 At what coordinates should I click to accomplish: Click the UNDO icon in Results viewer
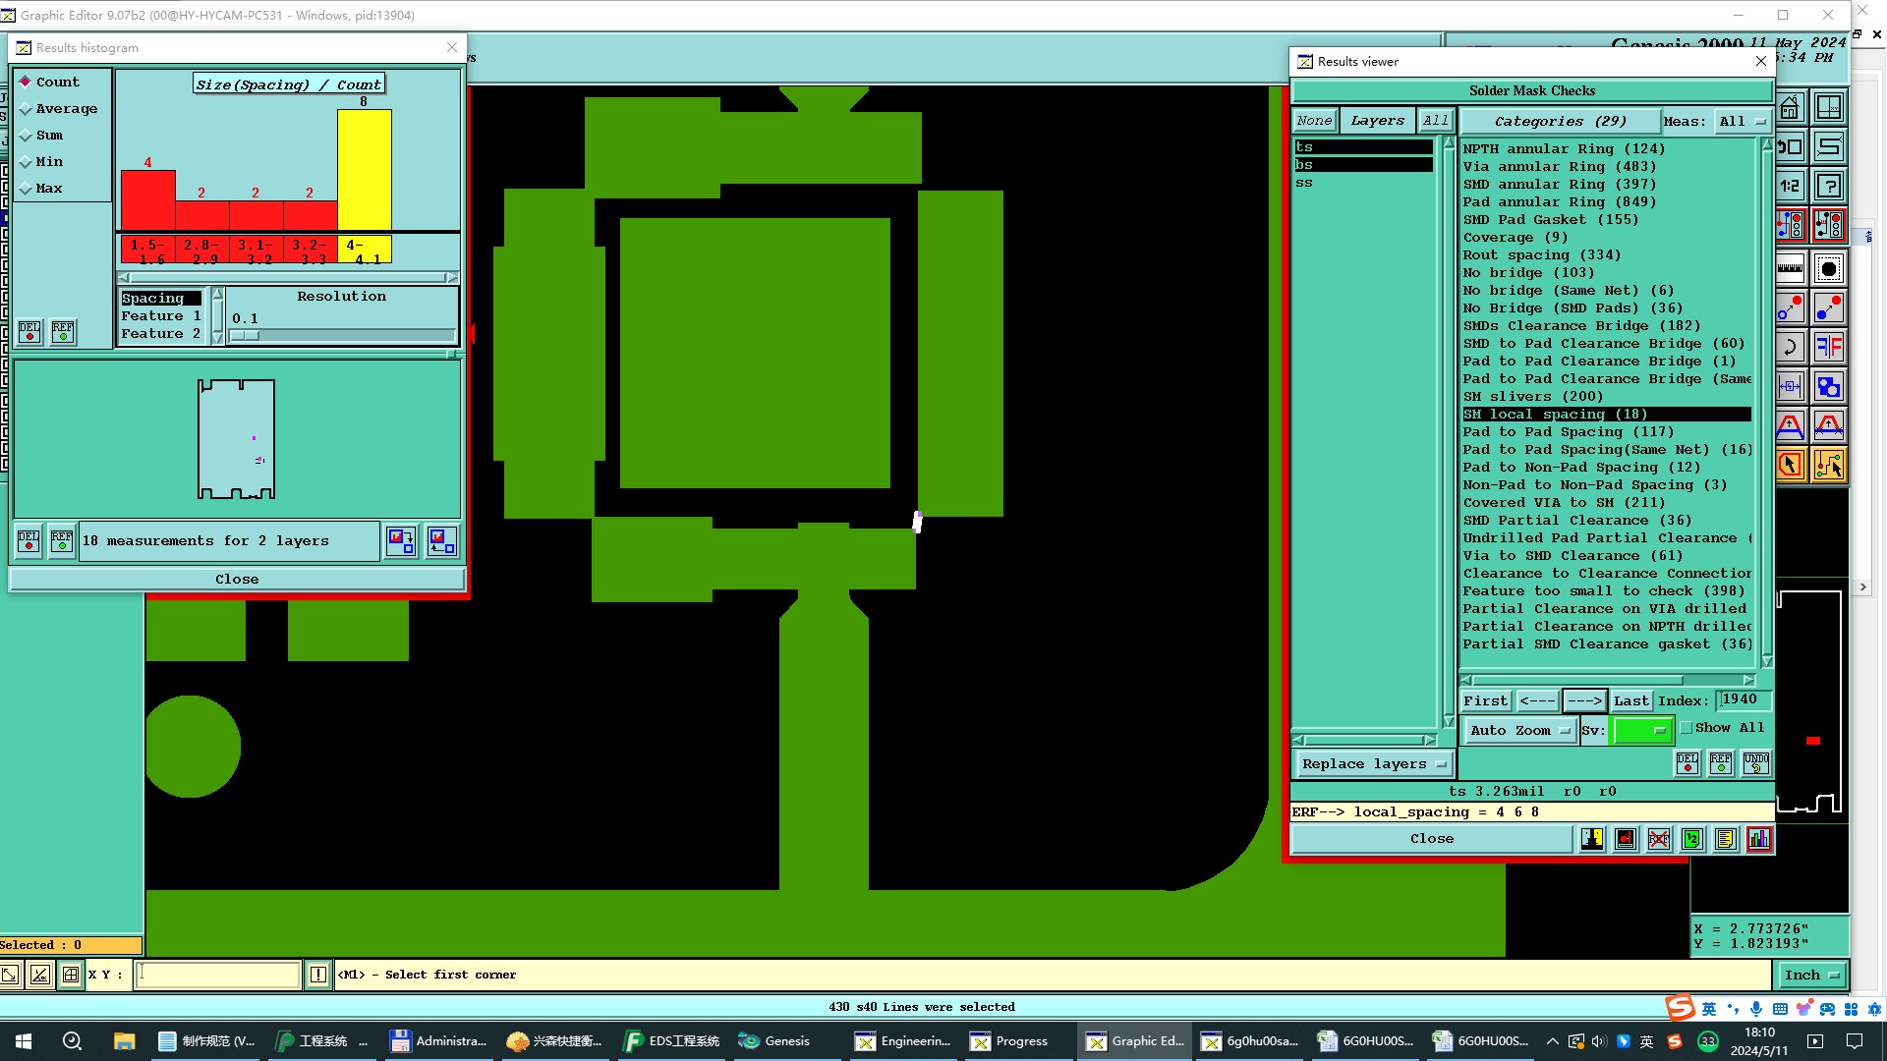[1755, 762]
